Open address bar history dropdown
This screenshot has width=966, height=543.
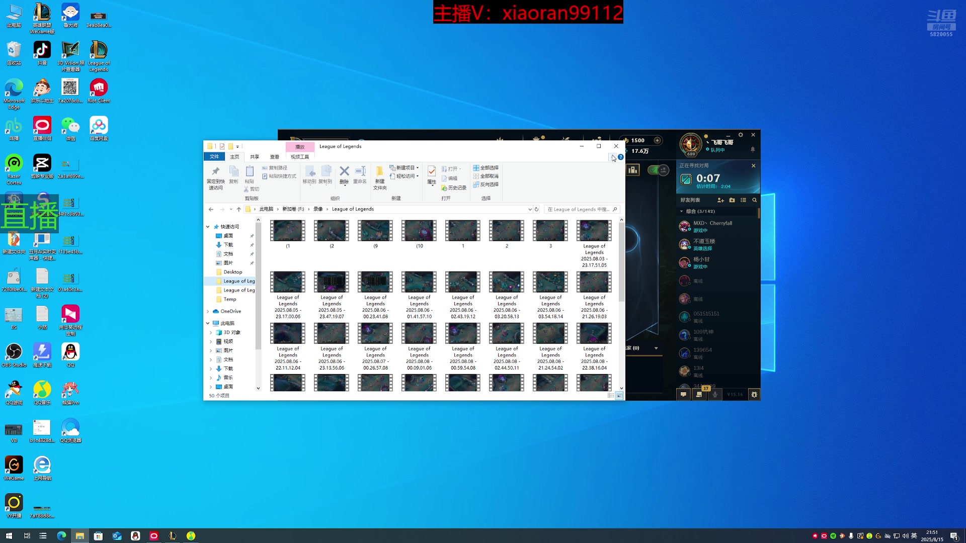(x=530, y=209)
